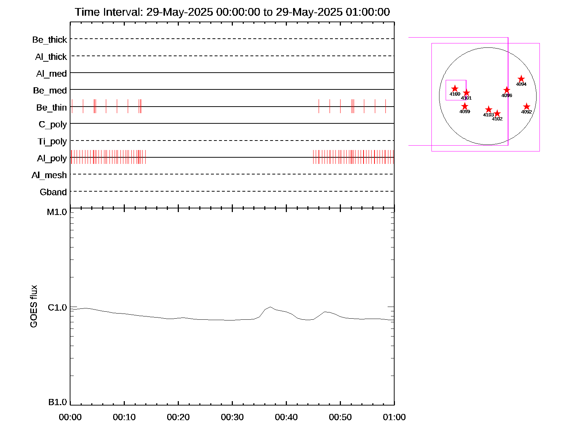Click the last Be_thin exposure tick mark
Image resolution: width=584 pixels, height=438 pixels.
pyautogui.click(x=385, y=106)
